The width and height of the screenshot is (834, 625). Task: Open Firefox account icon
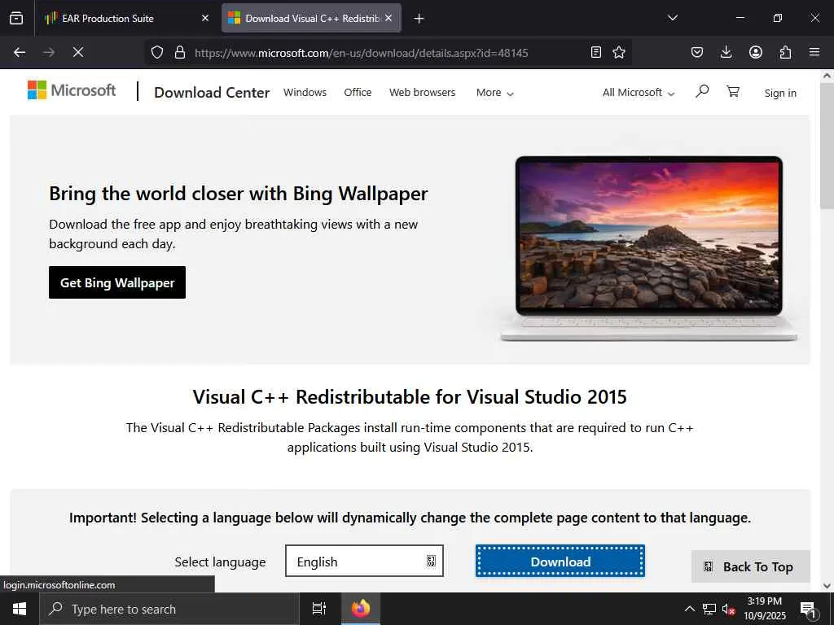[x=756, y=52]
